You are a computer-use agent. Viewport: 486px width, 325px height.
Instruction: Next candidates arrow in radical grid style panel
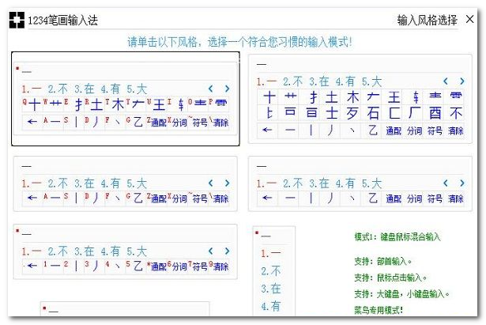(462, 81)
